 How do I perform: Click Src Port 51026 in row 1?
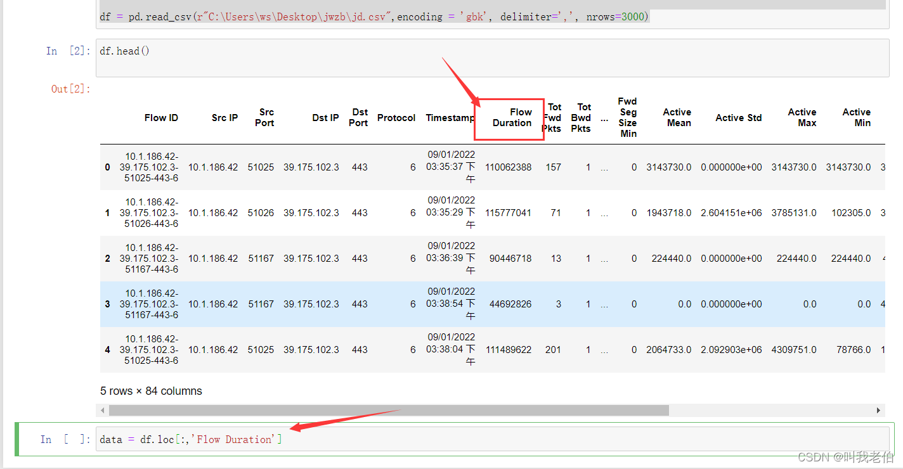click(x=261, y=213)
